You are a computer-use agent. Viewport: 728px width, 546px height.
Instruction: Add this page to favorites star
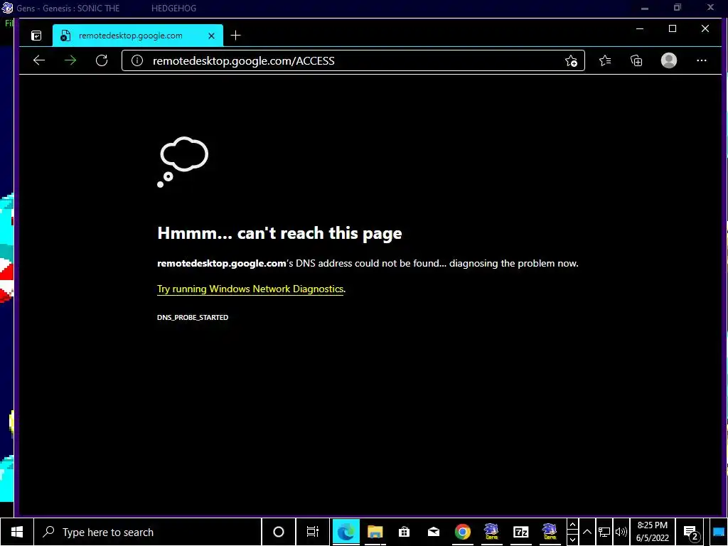(571, 61)
